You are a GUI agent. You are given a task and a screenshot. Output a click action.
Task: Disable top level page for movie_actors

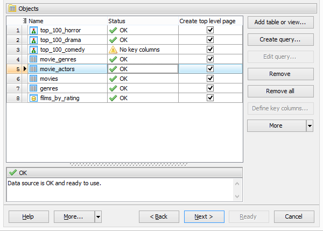[x=210, y=69]
